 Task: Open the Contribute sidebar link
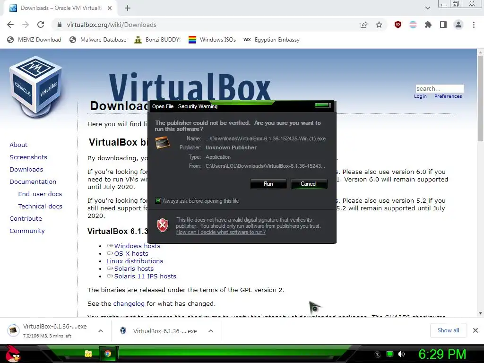coord(26,218)
